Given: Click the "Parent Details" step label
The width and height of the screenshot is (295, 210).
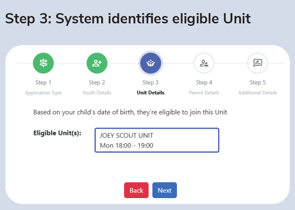Looking at the screenshot, I should tap(204, 93).
